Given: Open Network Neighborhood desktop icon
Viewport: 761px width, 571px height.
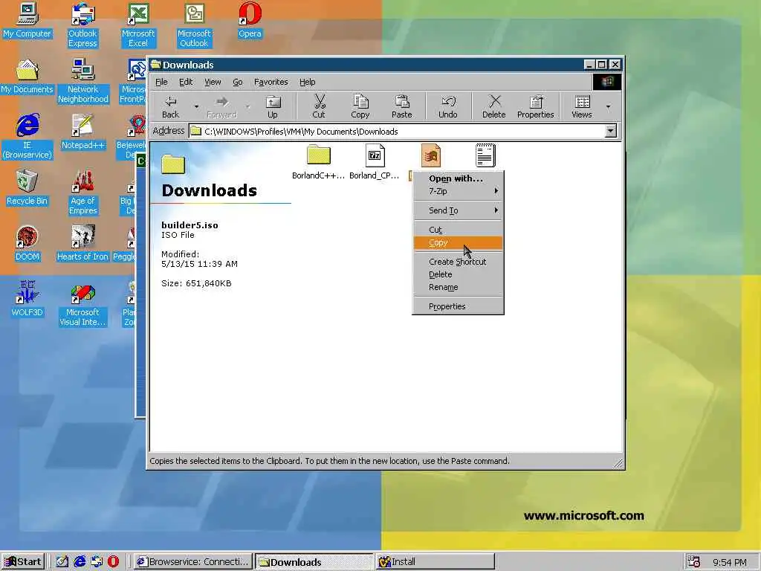Looking at the screenshot, I should (83, 81).
